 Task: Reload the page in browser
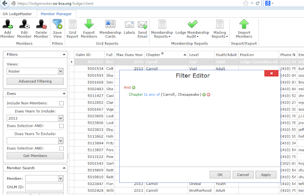point(257,3)
